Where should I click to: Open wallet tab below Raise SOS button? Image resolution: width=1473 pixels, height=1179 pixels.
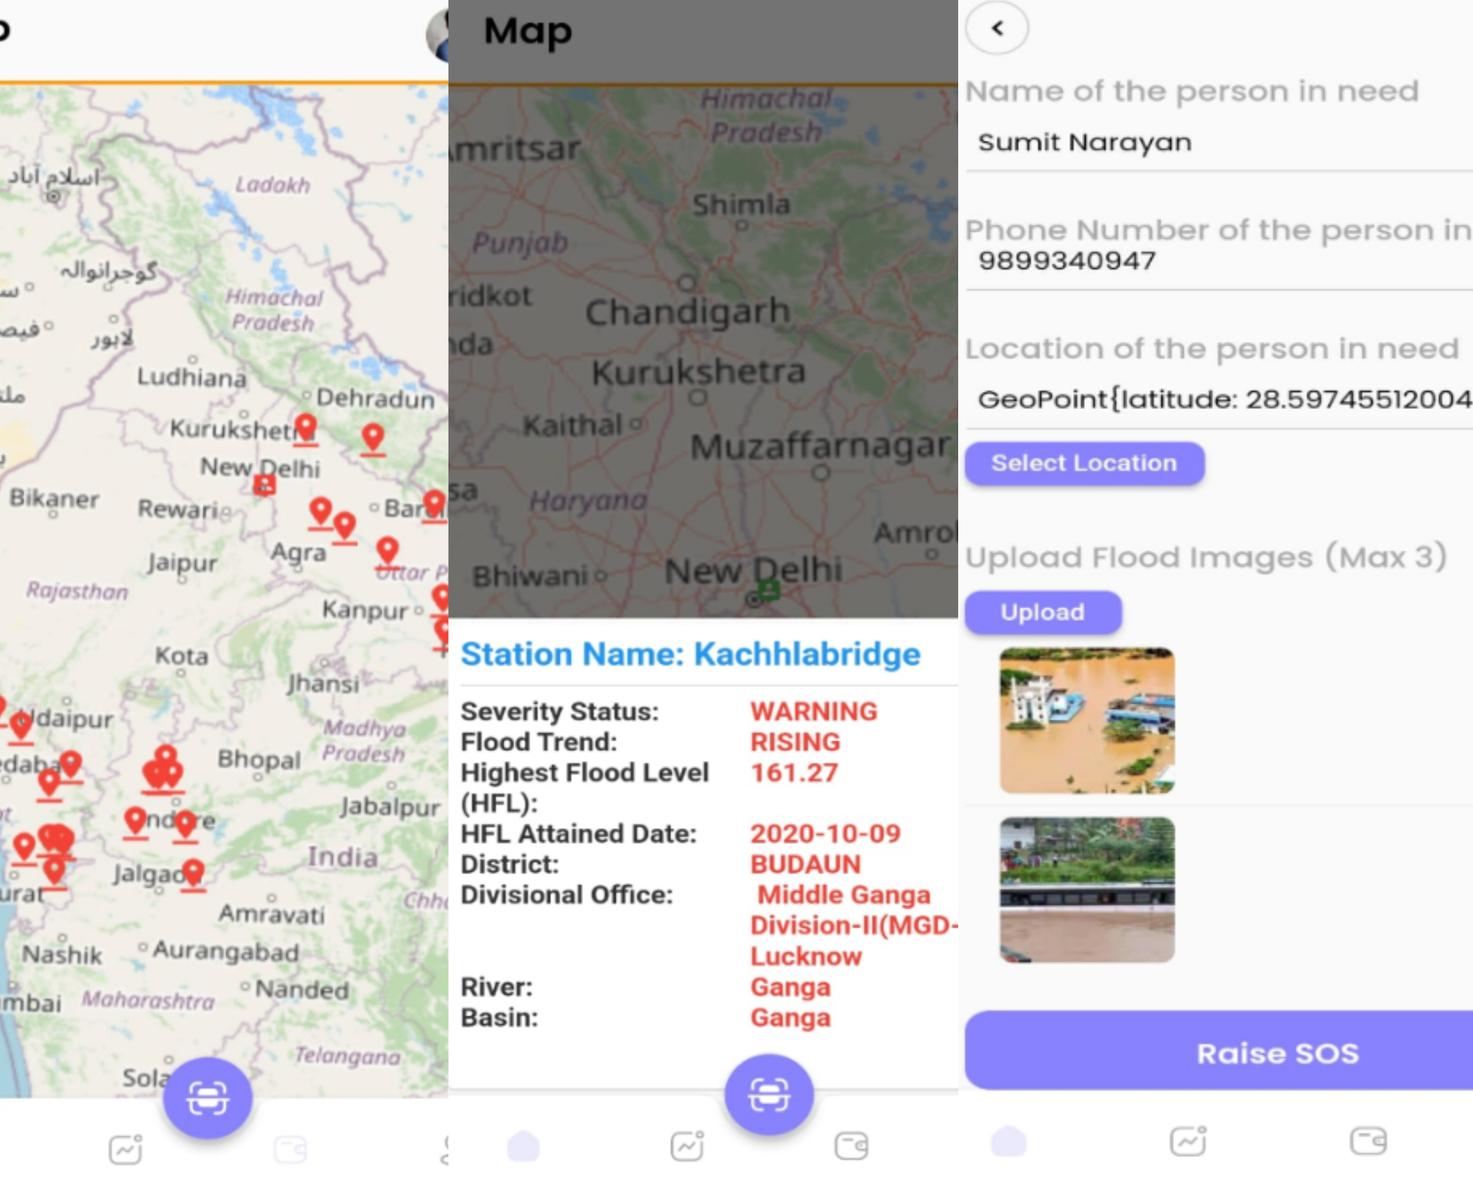click(x=1368, y=1141)
